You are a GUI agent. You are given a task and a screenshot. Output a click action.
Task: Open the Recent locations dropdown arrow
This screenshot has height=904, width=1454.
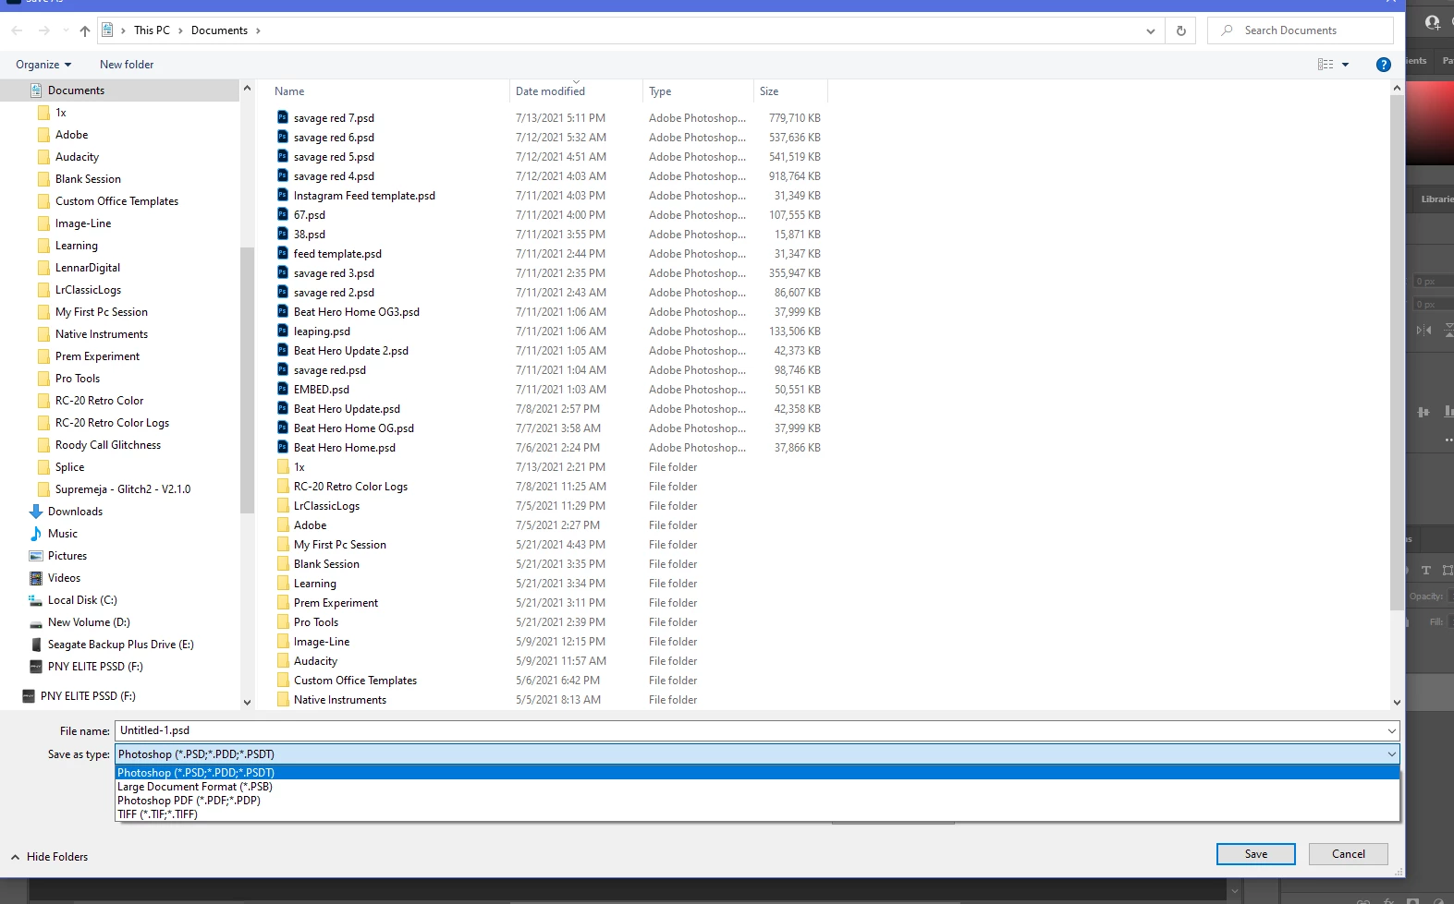[x=67, y=30]
